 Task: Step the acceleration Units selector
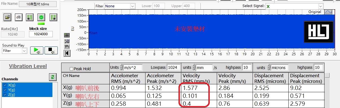tap(122, 67)
